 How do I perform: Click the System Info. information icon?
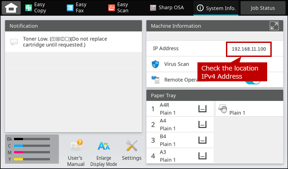pos(200,8)
